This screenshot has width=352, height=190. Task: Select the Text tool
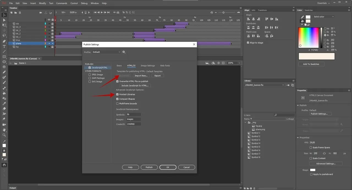point(4,46)
